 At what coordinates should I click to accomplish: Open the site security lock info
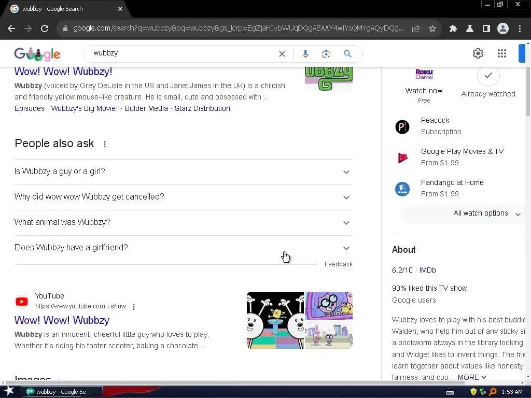click(65, 29)
